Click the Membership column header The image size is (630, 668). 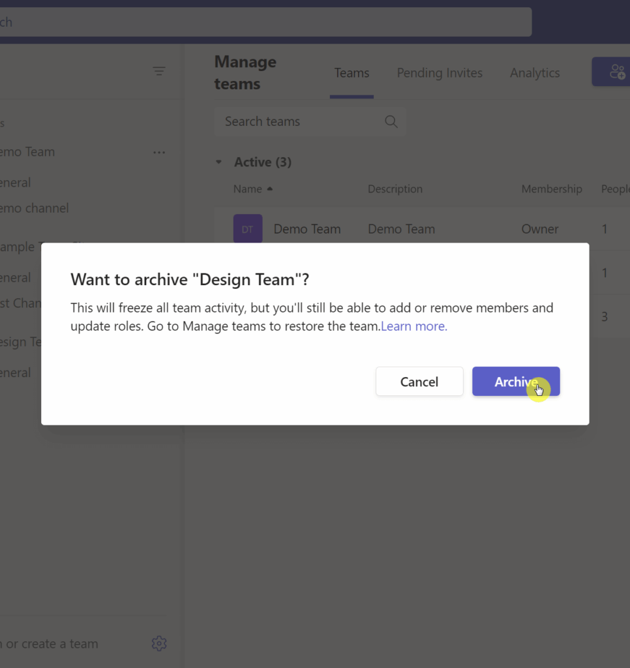point(552,189)
